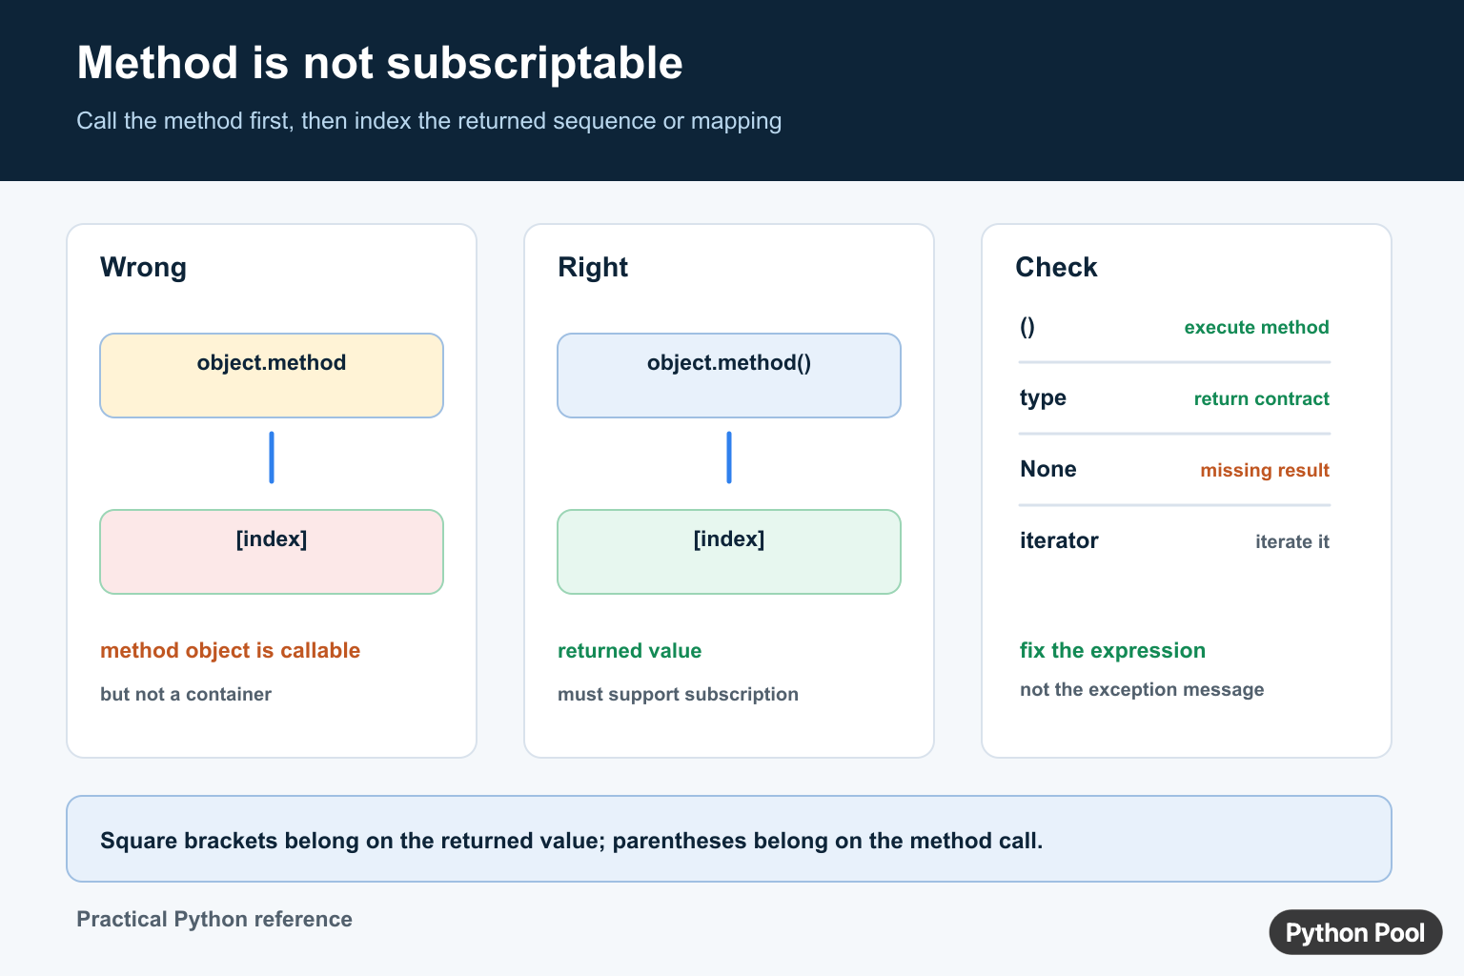The height and width of the screenshot is (976, 1464).
Task: Click the Check card heading
Action: click(1056, 267)
